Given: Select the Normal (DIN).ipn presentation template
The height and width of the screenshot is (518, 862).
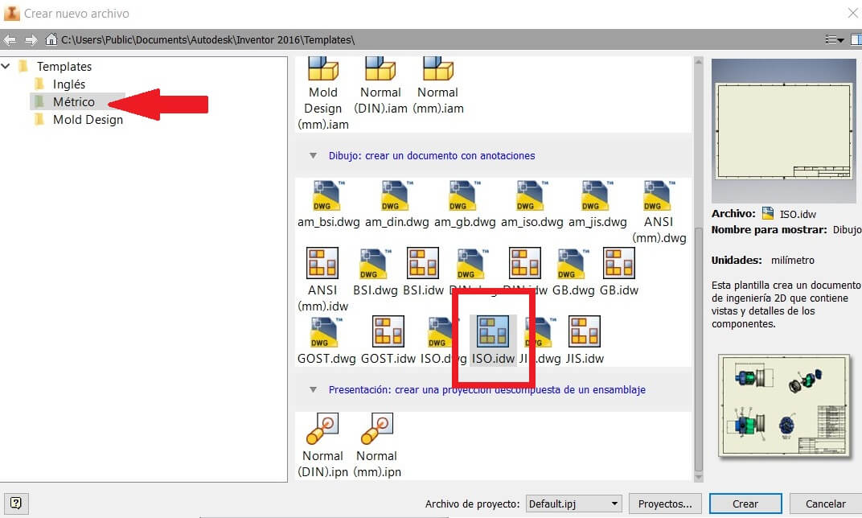Looking at the screenshot, I should point(322,446).
